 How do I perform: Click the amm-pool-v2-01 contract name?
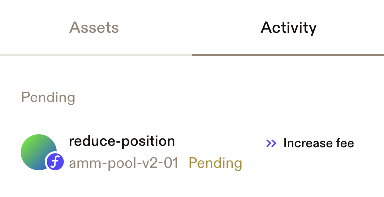124,163
